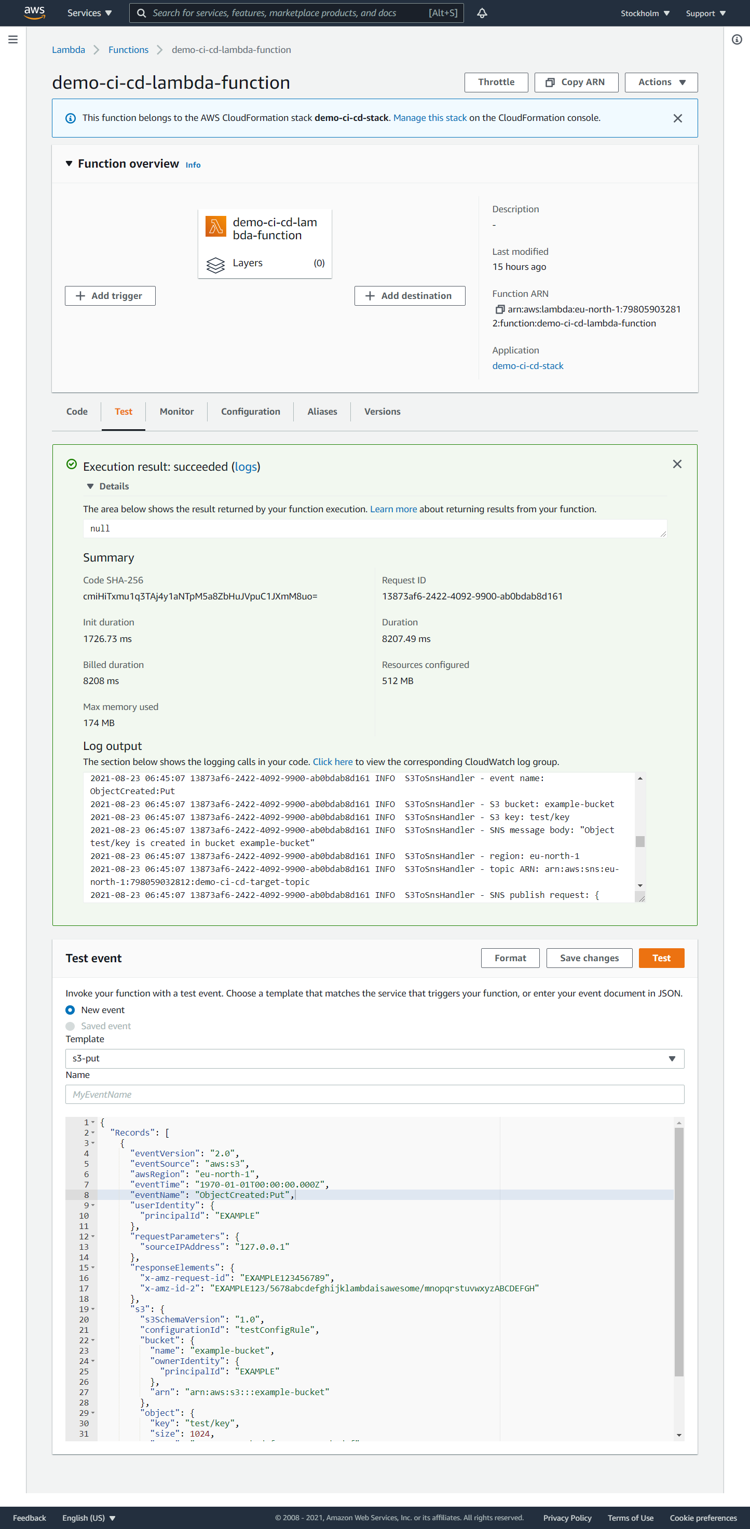Click the log output scrollbar thumb
This screenshot has width=750, height=1529.
[639, 842]
